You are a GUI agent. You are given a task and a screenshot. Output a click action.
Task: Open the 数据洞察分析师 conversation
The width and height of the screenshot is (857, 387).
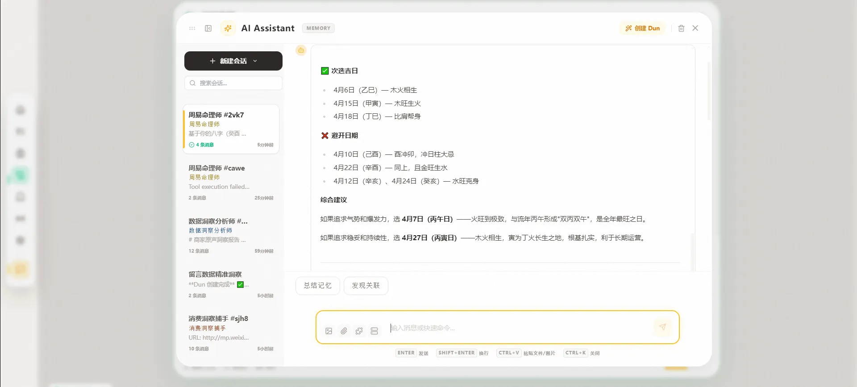pos(231,235)
